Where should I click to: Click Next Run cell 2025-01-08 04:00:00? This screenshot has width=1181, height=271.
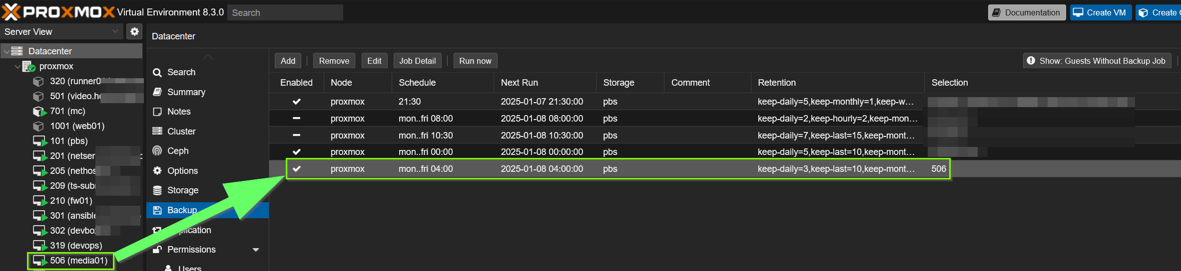(542, 169)
